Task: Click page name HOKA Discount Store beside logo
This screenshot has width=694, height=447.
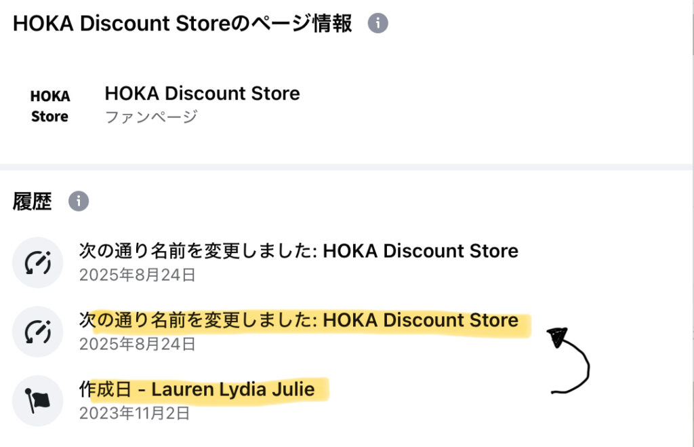Action: point(202,94)
